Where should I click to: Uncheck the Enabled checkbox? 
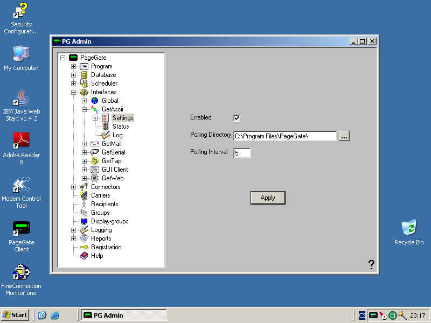click(237, 118)
